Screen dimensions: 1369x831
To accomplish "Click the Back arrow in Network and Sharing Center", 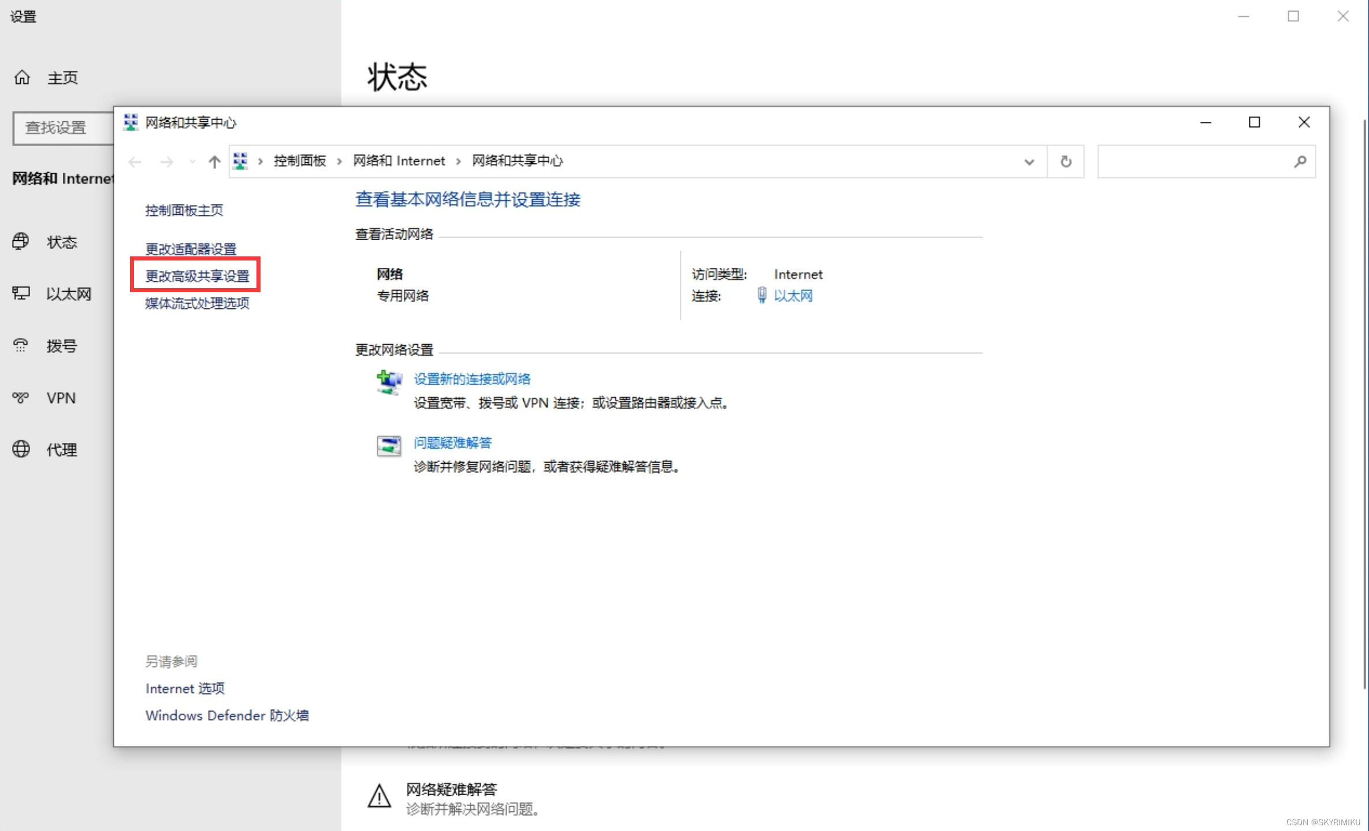I will [135, 162].
